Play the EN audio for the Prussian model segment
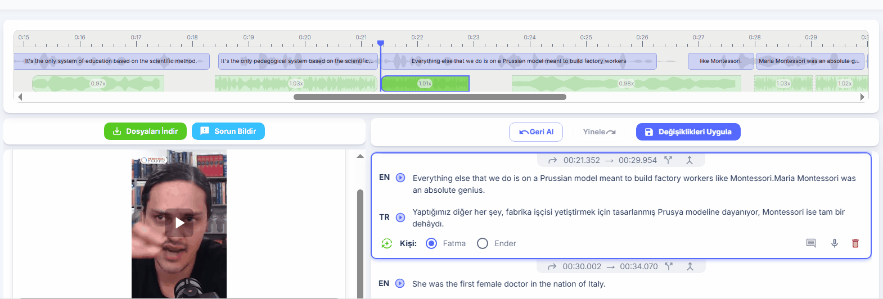Screen dimensions: 883x299 [400, 178]
